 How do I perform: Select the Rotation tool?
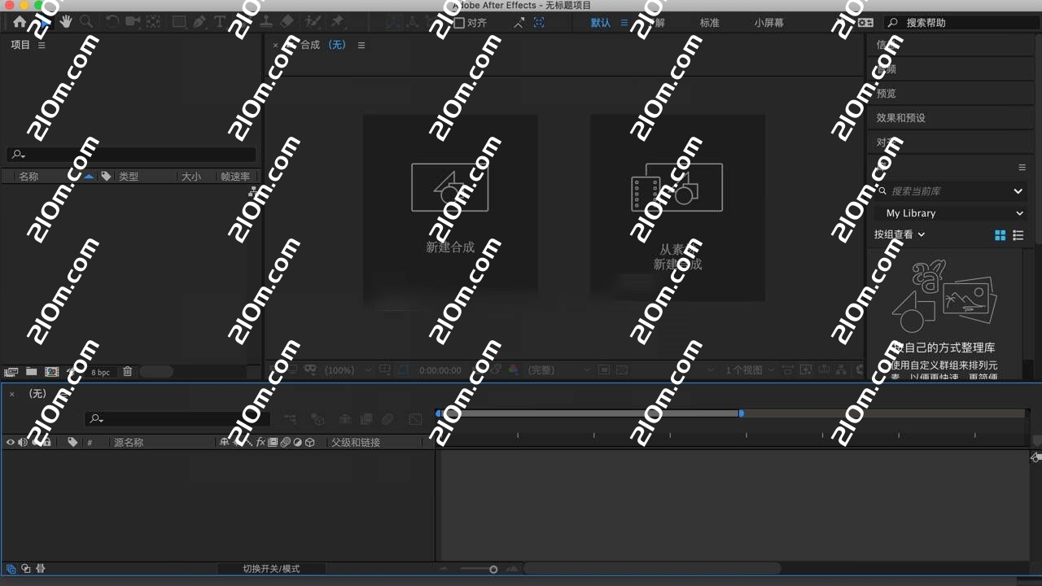click(x=112, y=22)
